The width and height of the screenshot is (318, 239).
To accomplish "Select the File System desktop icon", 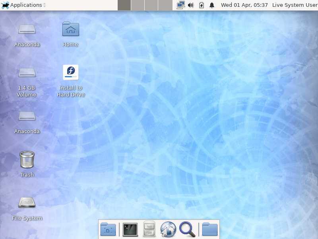I will click(27, 203).
